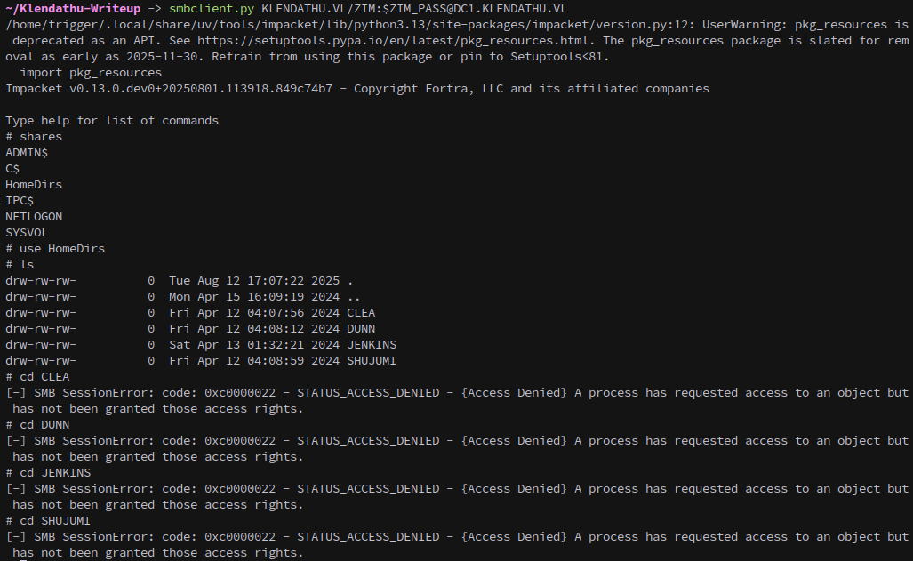
Task: Click the HomeDirs share in the list
Action: click(x=34, y=185)
